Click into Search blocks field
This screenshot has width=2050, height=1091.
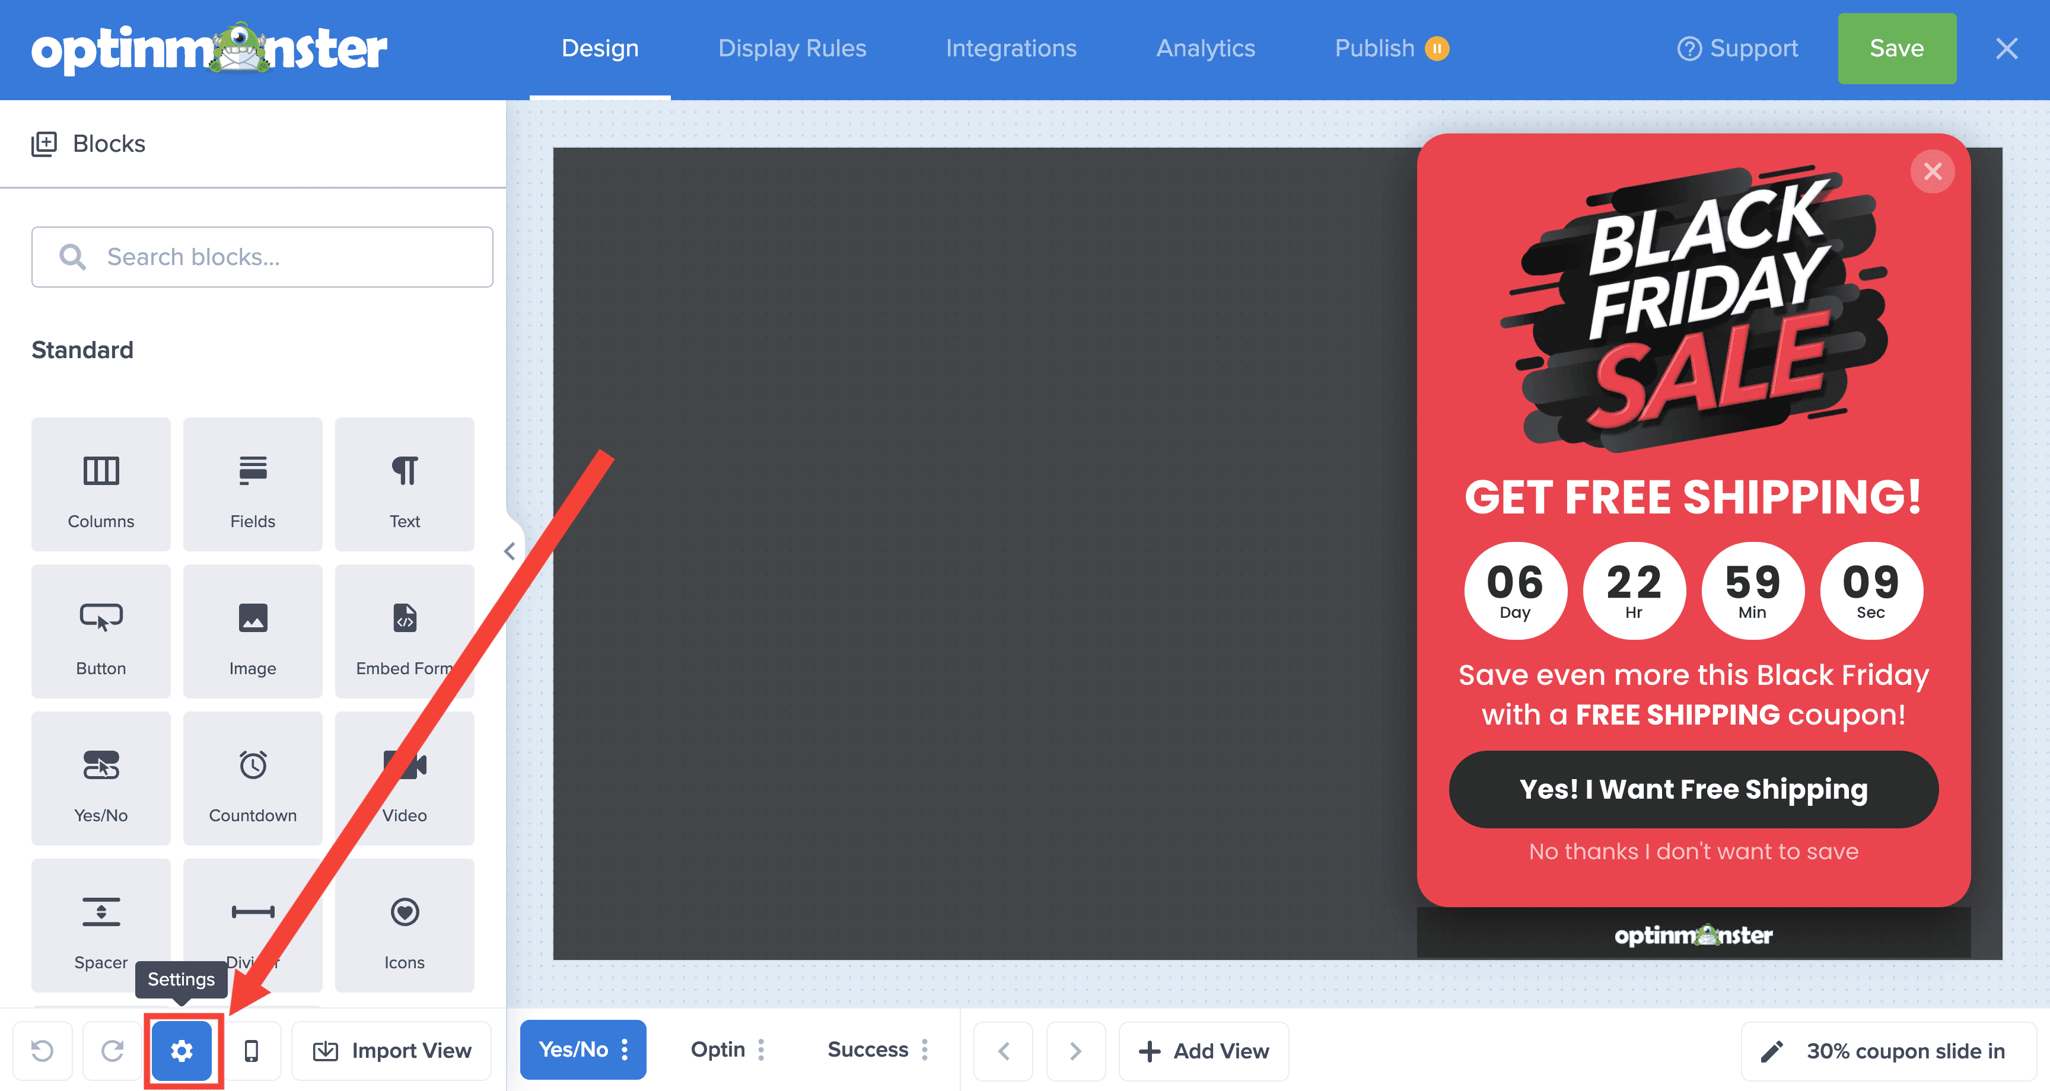tap(263, 257)
